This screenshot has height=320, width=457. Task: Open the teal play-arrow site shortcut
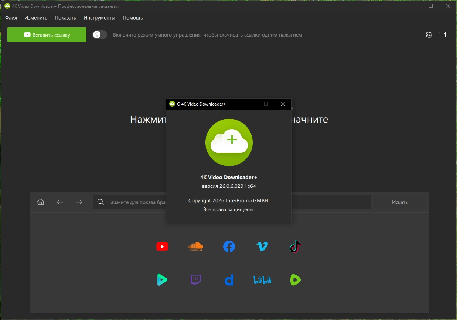pyautogui.click(x=162, y=280)
